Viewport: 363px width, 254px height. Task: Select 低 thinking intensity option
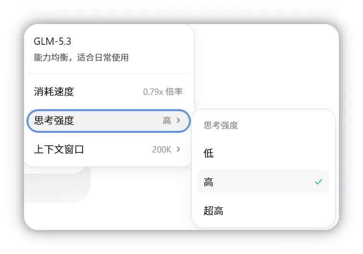pyautogui.click(x=263, y=153)
